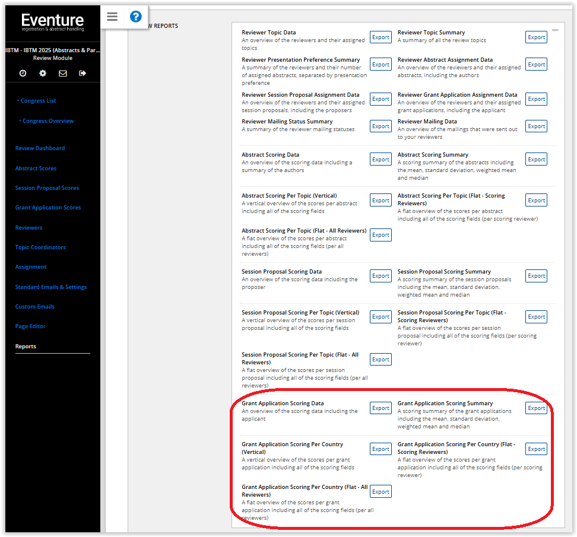577x537 pixels.
Task: Go to Congress Overview
Action: [48, 121]
